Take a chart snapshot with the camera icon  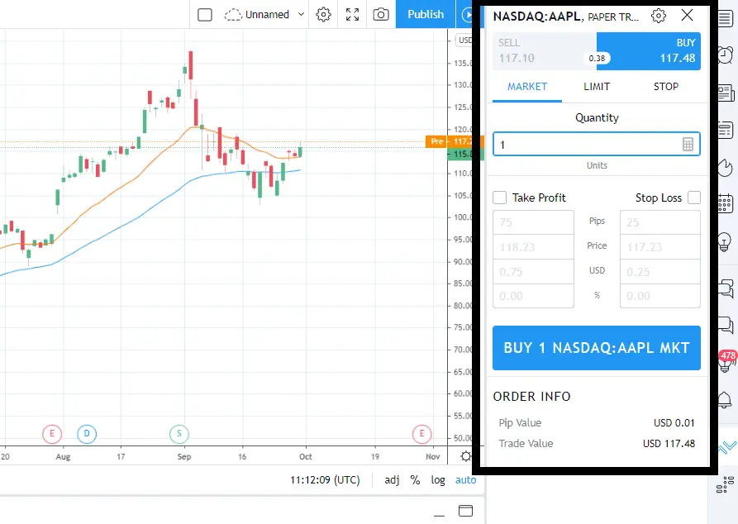(380, 14)
